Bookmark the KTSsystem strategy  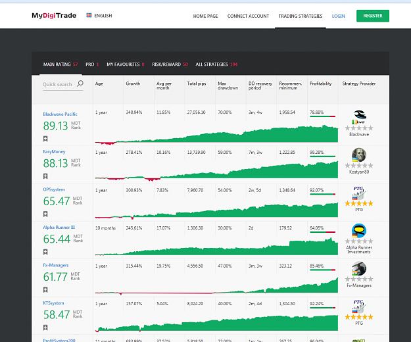45,328
